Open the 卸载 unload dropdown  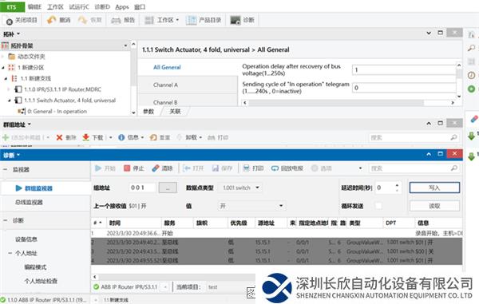(200, 138)
